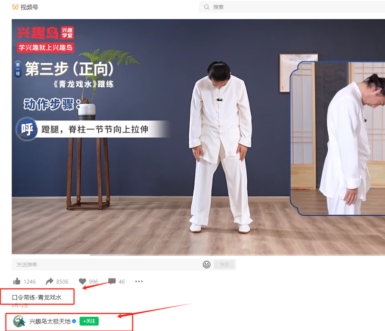Follow channel with green +关注 button
385x331 pixels.
(x=89, y=321)
